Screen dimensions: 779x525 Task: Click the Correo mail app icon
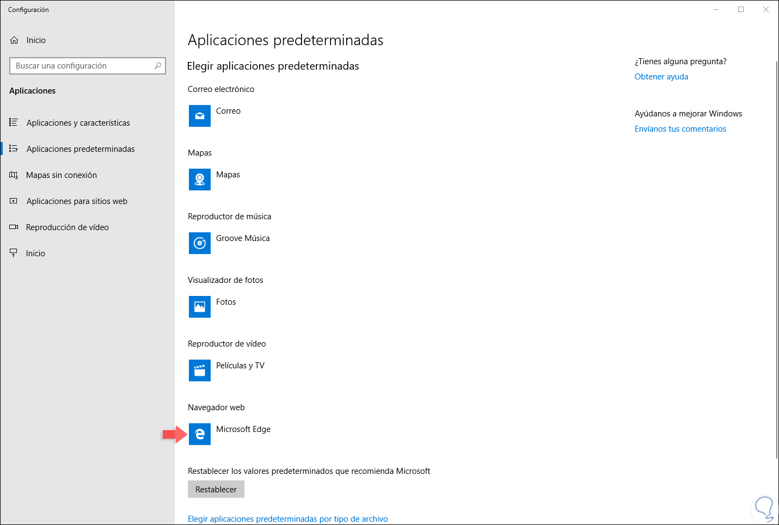(x=200, y=116)
